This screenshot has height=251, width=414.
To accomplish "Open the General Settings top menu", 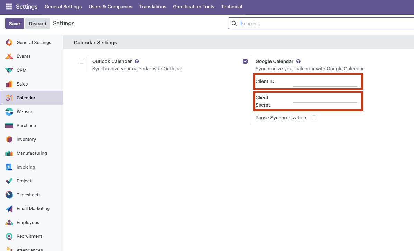I will 63,7.
